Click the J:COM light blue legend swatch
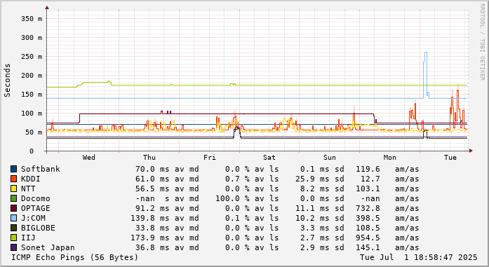This screenshot has height=267, width=489. (x=14, y=218)
